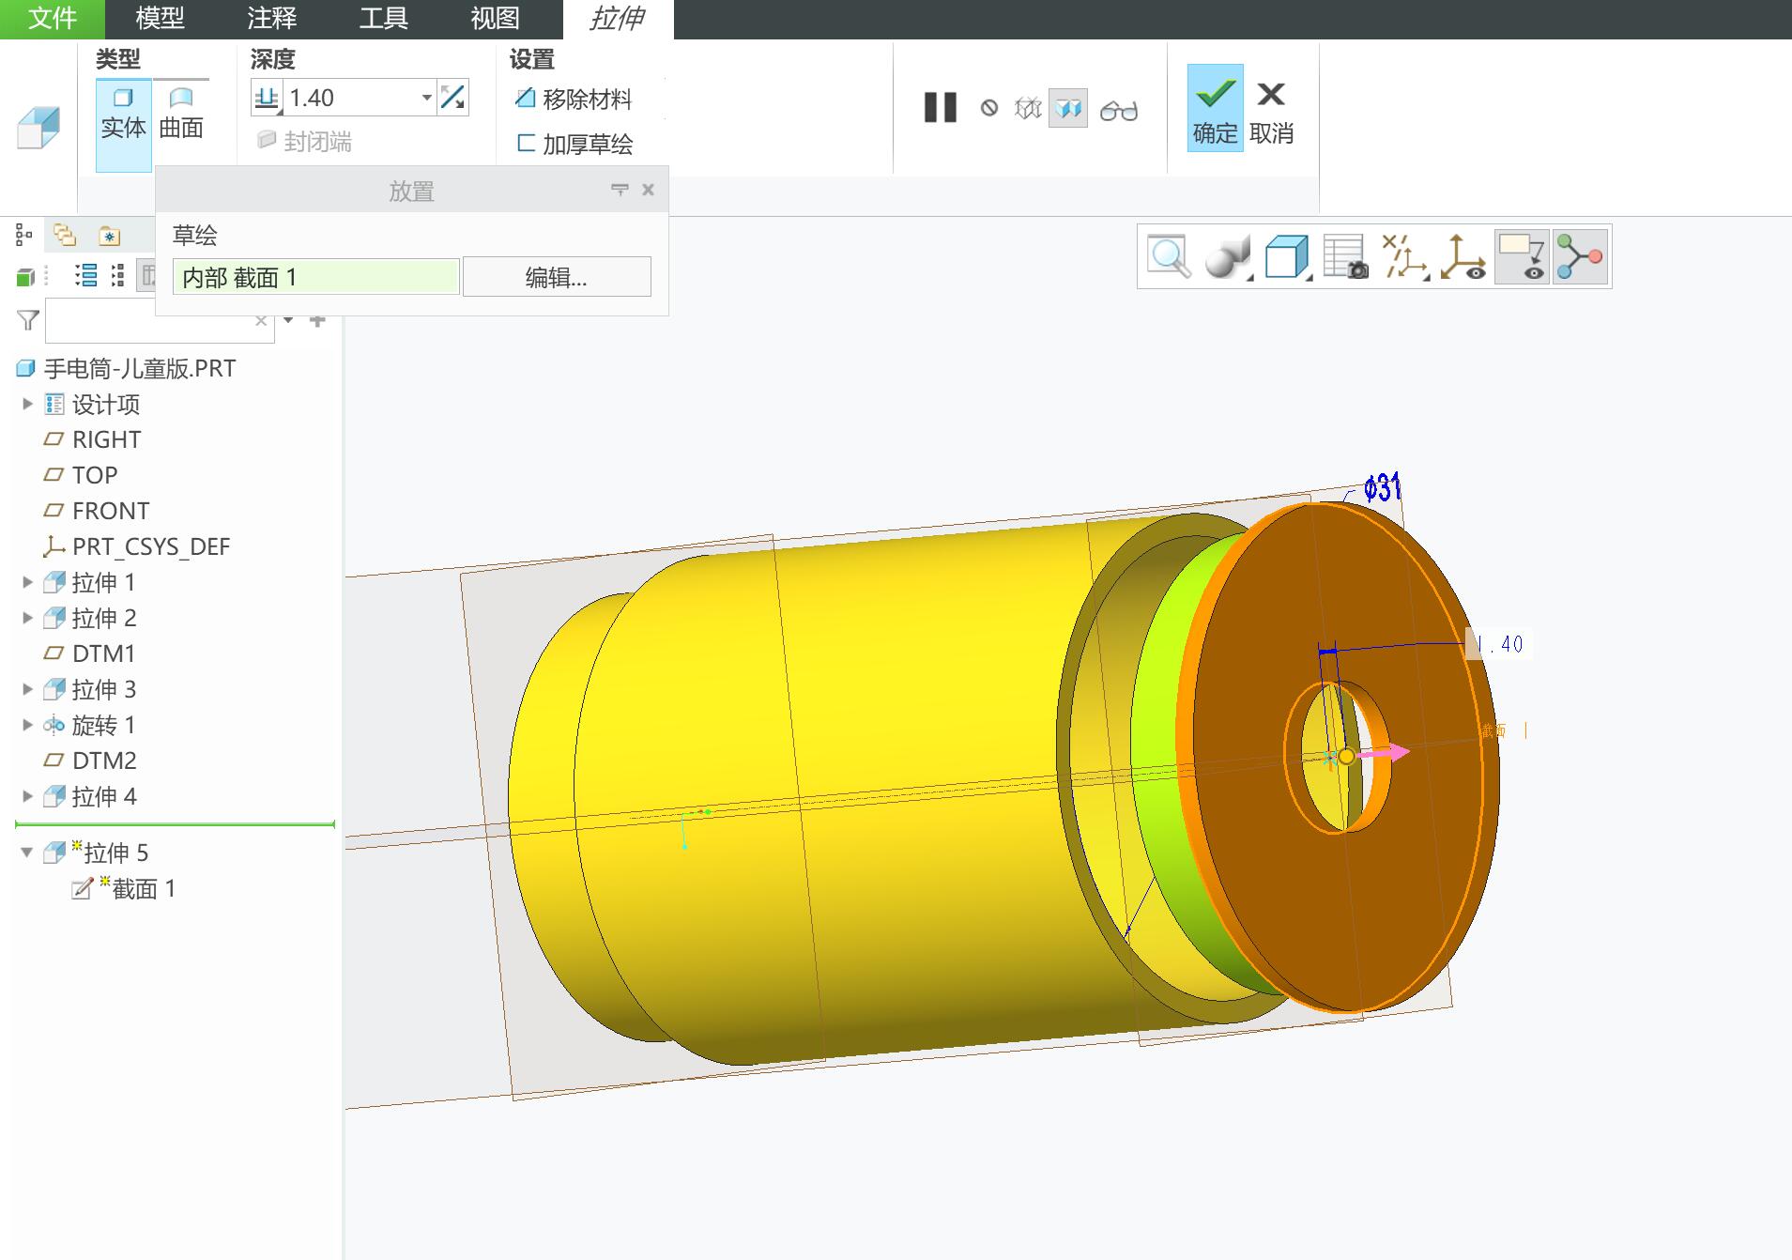Click the plus icon beside search
Image resolution: width=1792 pixels, height=1260 pixels.
point(317,321)
